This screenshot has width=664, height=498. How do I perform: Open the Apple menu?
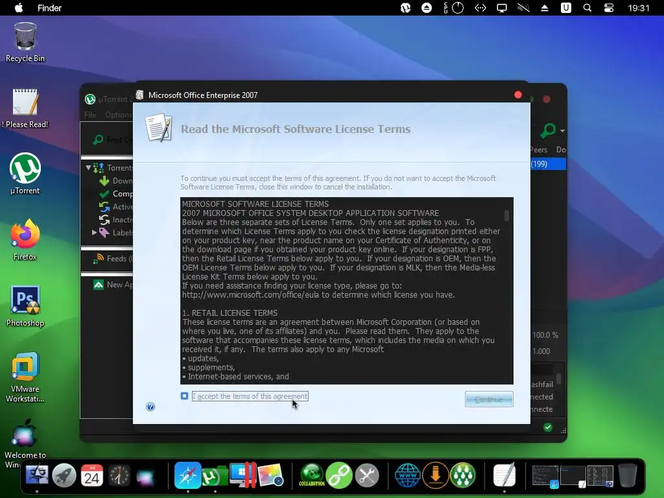[19, 8]
